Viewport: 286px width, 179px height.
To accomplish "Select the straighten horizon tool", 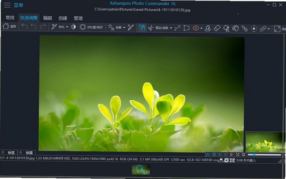I will (177, 28).
